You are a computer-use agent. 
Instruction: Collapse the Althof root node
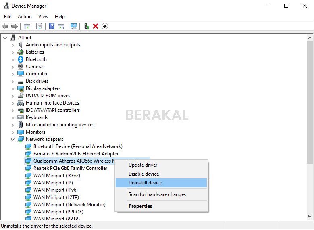(x=5, y=38)
